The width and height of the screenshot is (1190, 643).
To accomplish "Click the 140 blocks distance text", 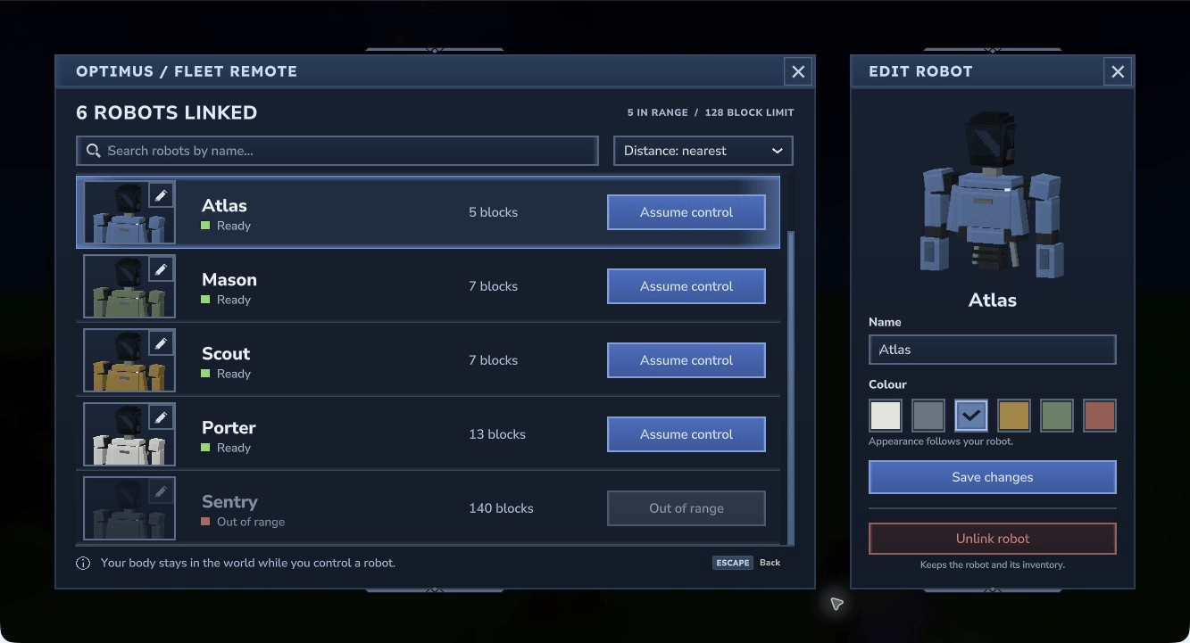I will point(501,508).
